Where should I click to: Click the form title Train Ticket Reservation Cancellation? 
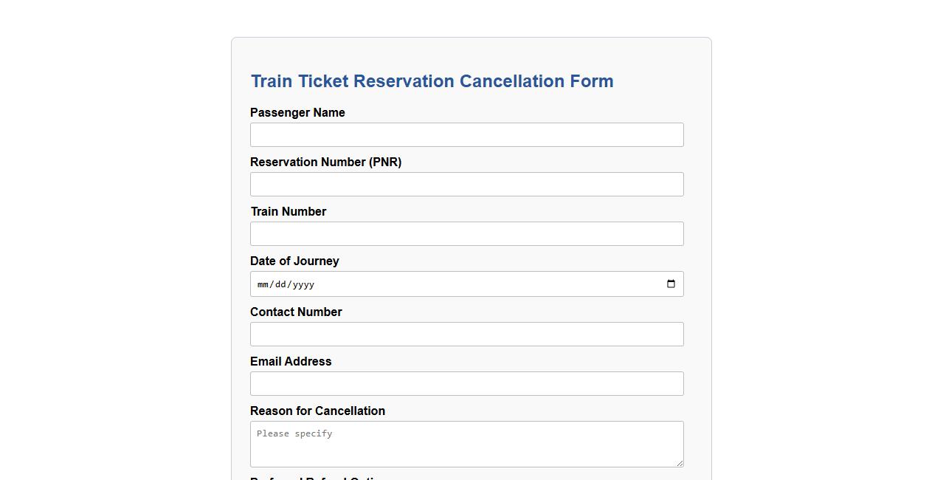(x=432, y=81)
